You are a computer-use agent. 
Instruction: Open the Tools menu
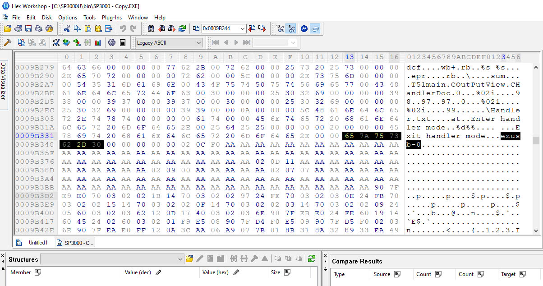[89, 17]
